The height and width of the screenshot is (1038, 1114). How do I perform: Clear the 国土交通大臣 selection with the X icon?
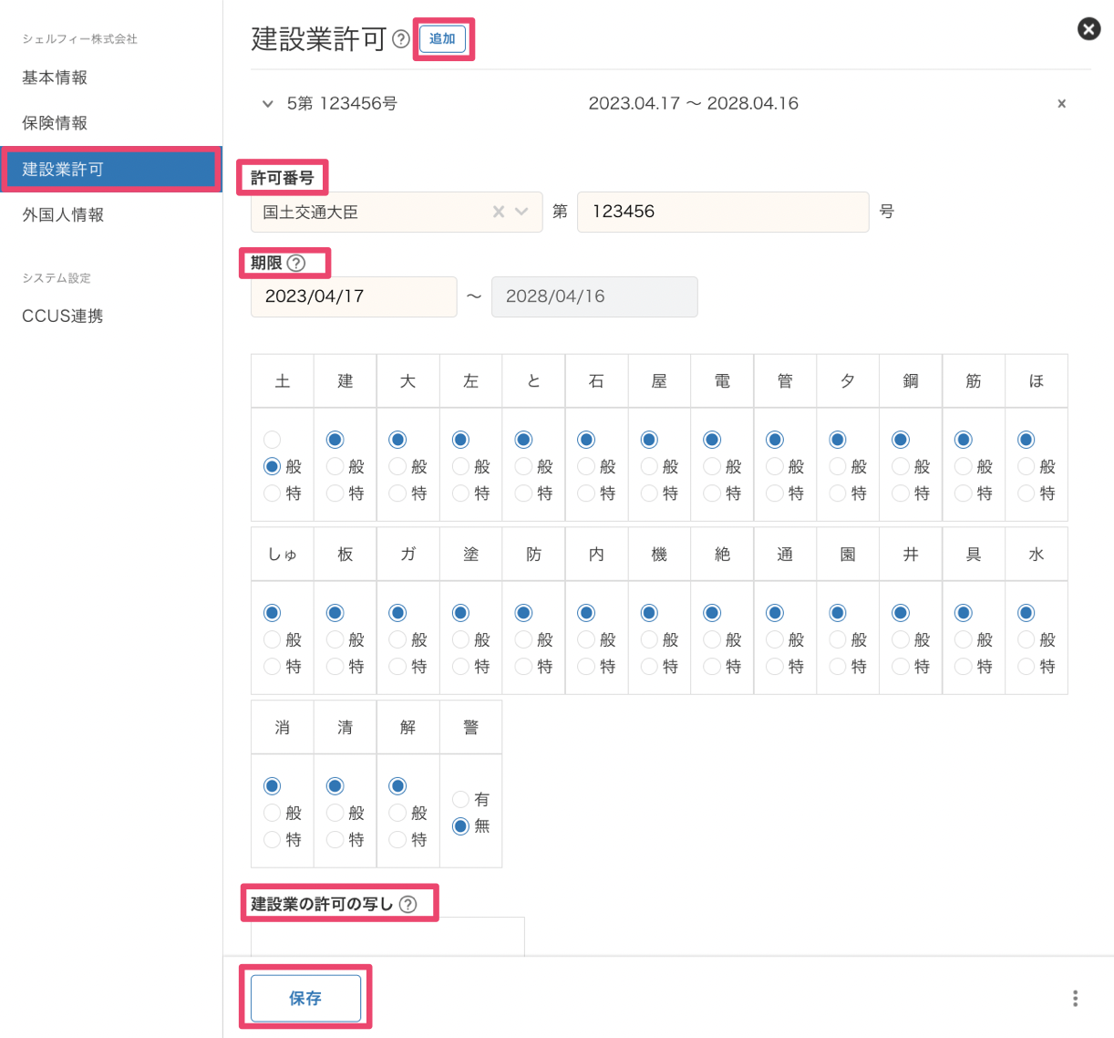pos(498,212)
